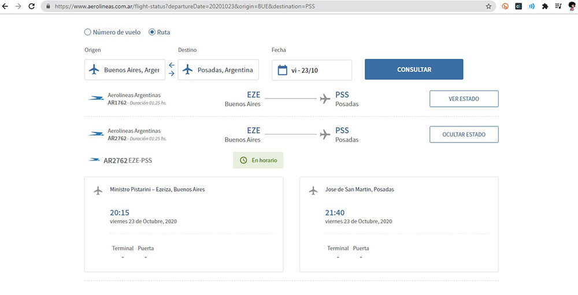This screenshot has width=578, height=295.
Task: Click the green clock En horario badge
Action: click(258, 160)
